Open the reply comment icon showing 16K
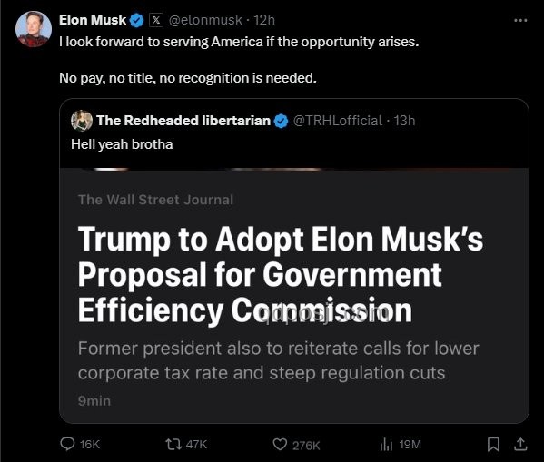Viewport: 544px width, 462px height. [67, 444]
